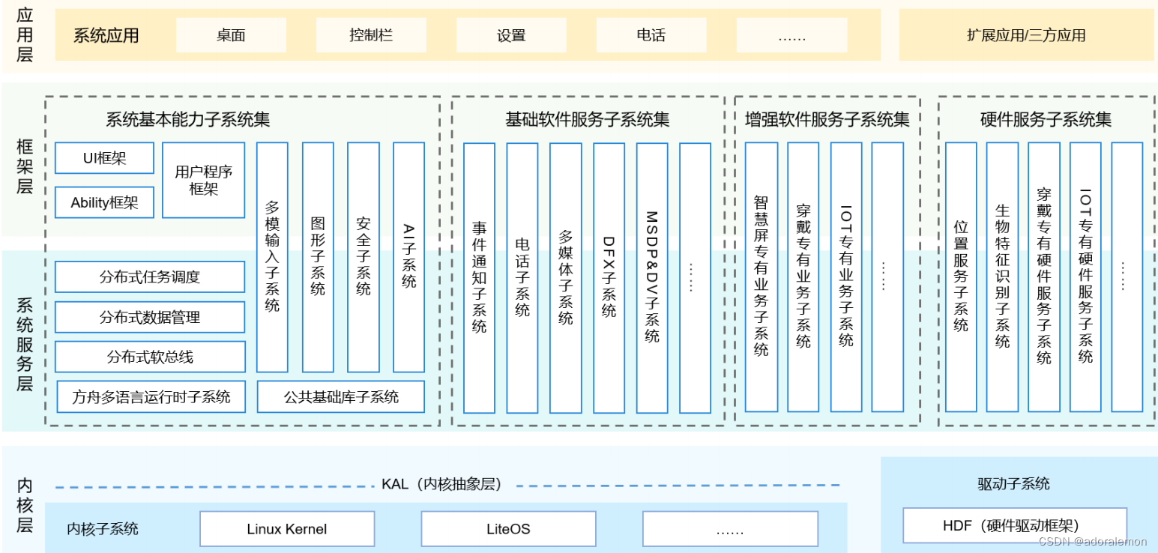
Task: Select the Linux Kernel box
Action: (287, 529)
